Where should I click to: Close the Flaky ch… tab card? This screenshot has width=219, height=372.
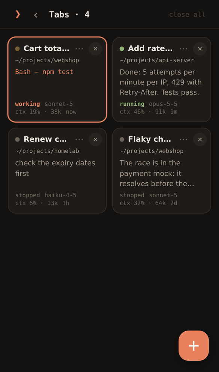[200, 140]
